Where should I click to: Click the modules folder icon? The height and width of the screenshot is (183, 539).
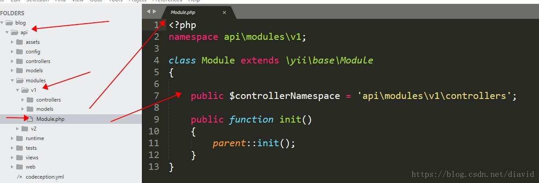19,81
